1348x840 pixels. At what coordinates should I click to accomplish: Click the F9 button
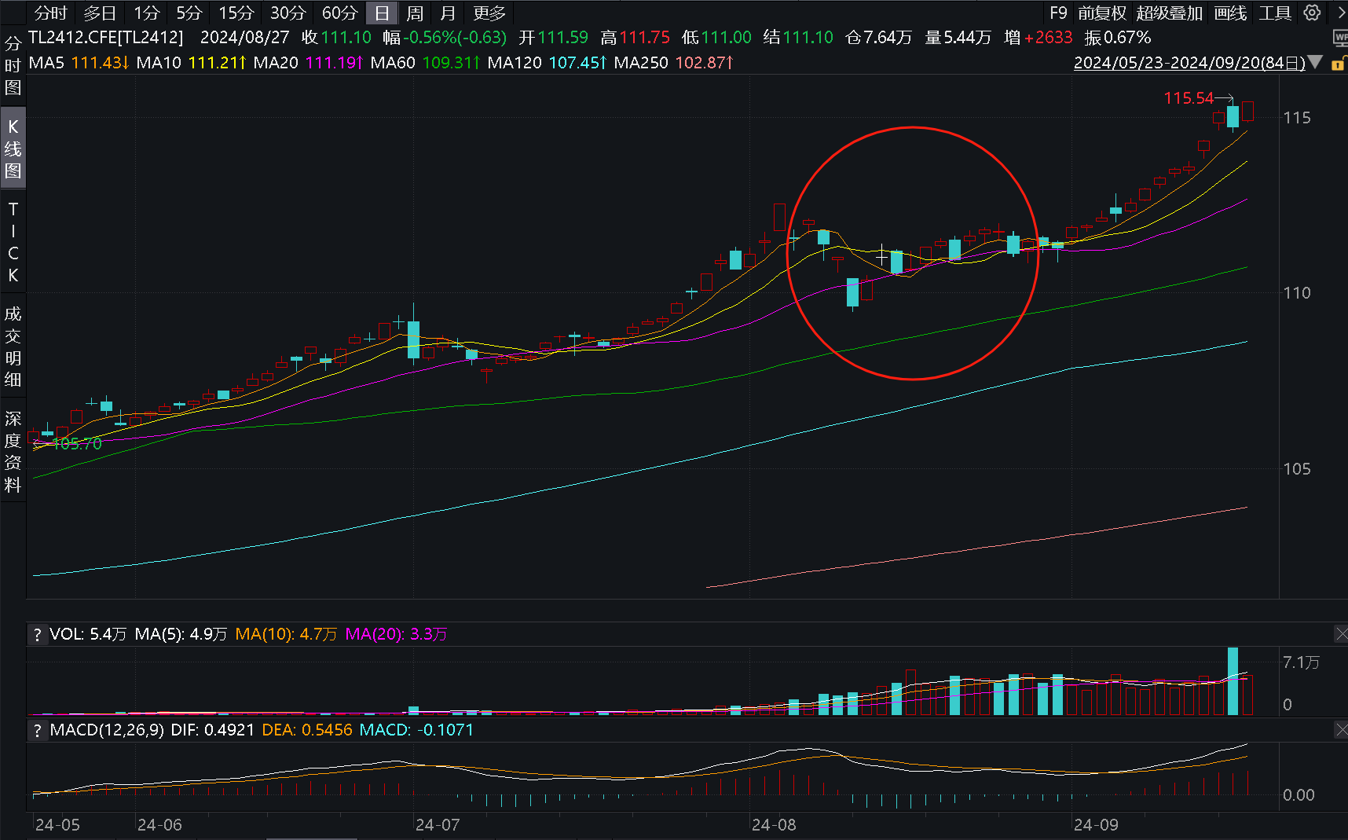1058,13
